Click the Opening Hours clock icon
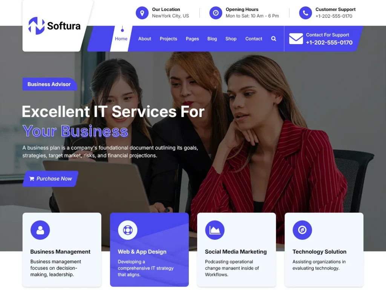This screenshot has height=290, width=386. point(216,13)
